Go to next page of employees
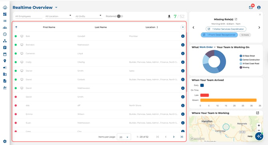 pos(174,137)
